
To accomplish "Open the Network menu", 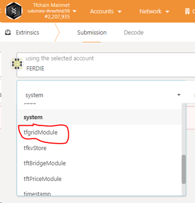I will pyautogui.click(x=154, y=11).
